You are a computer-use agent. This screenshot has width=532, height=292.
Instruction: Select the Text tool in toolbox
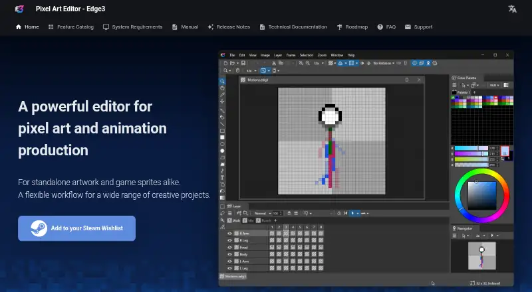click(222, 177)
